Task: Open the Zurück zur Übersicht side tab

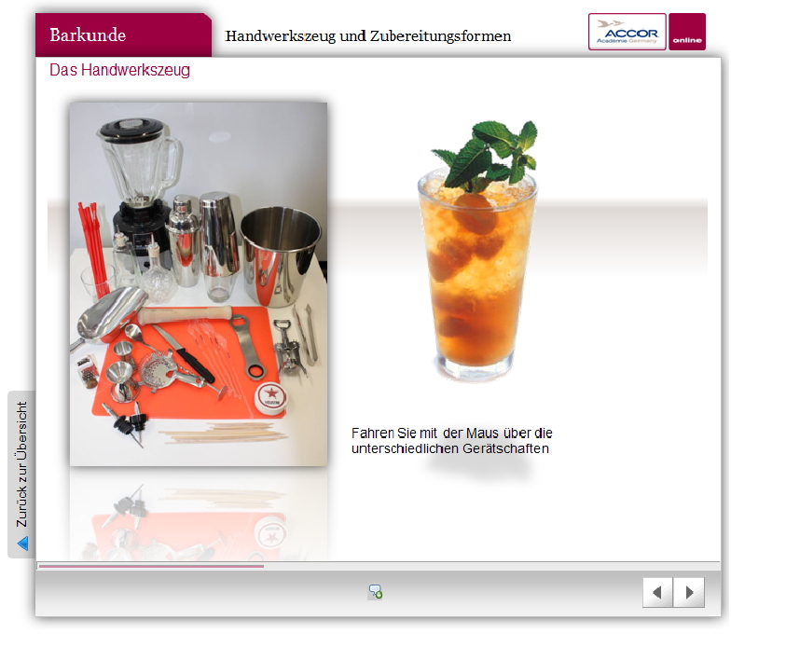Action: coord(21,464)
